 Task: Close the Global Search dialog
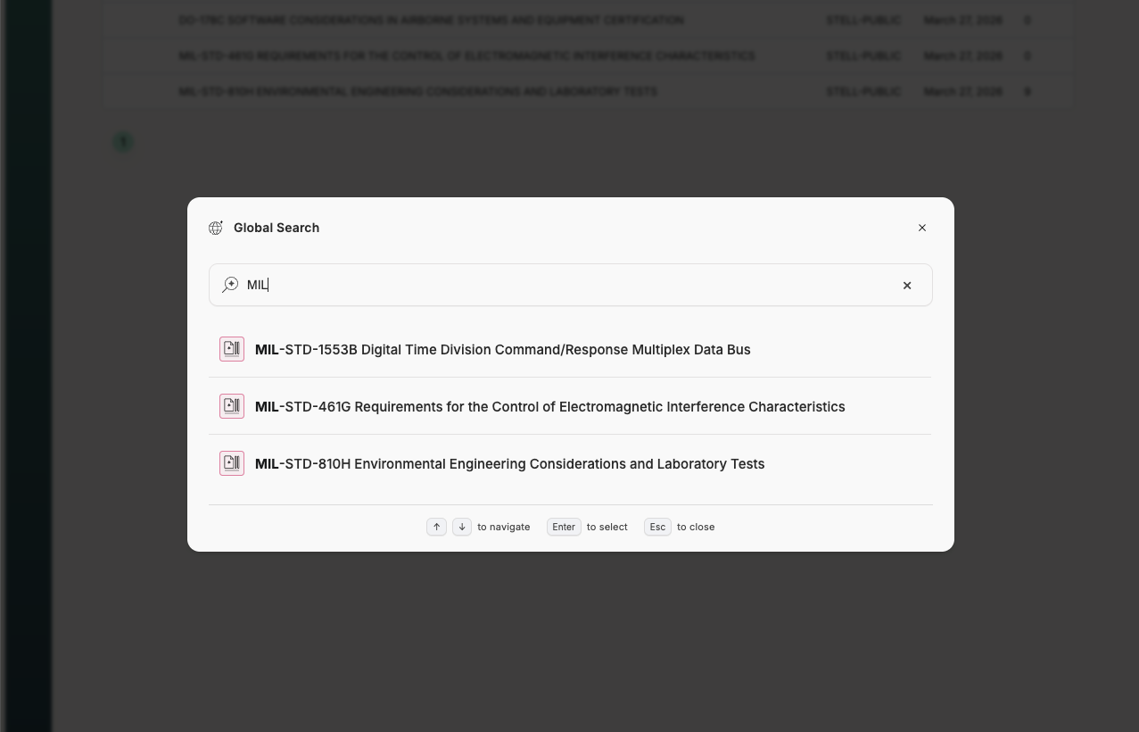click(x=922, y=228)
